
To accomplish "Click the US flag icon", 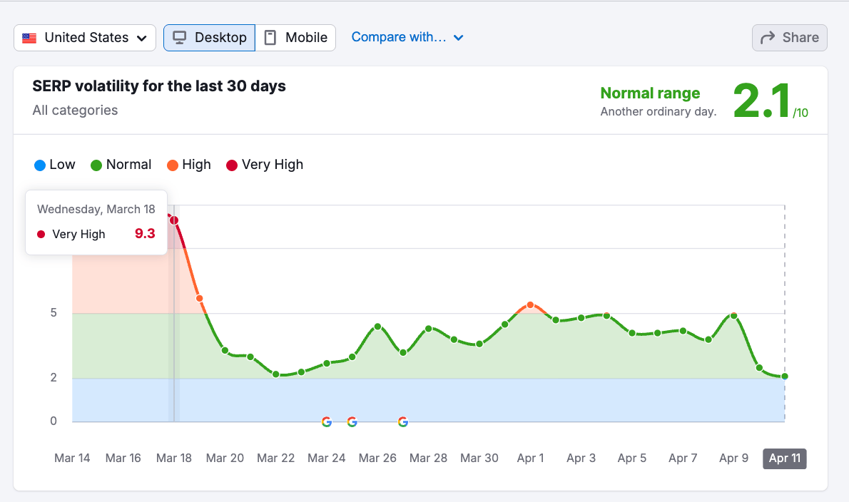I will point(29,38).
